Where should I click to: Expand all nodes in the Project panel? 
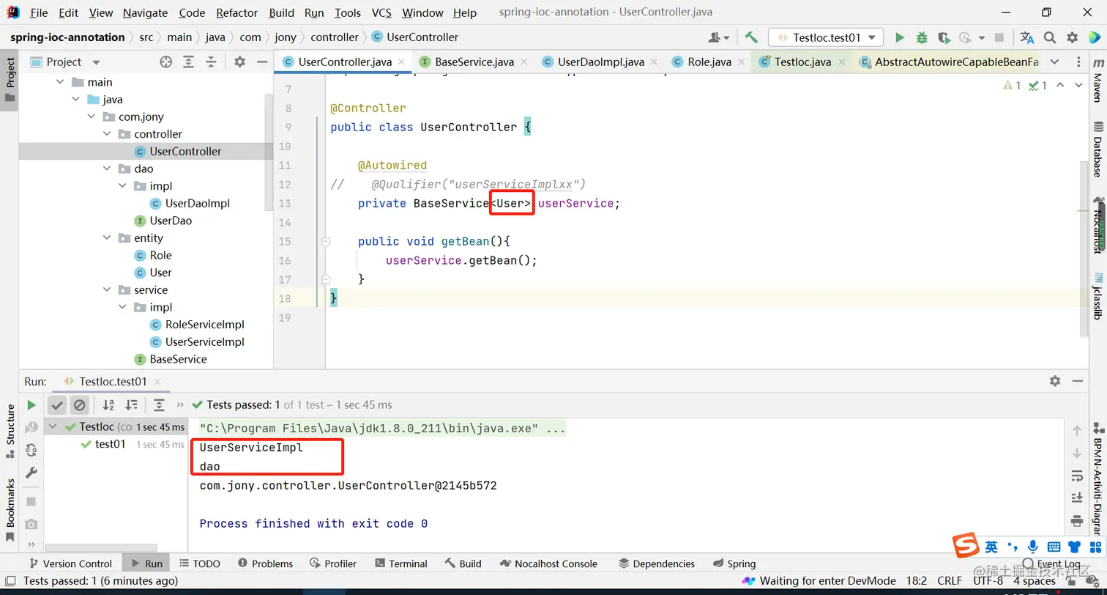coord(189,62)
